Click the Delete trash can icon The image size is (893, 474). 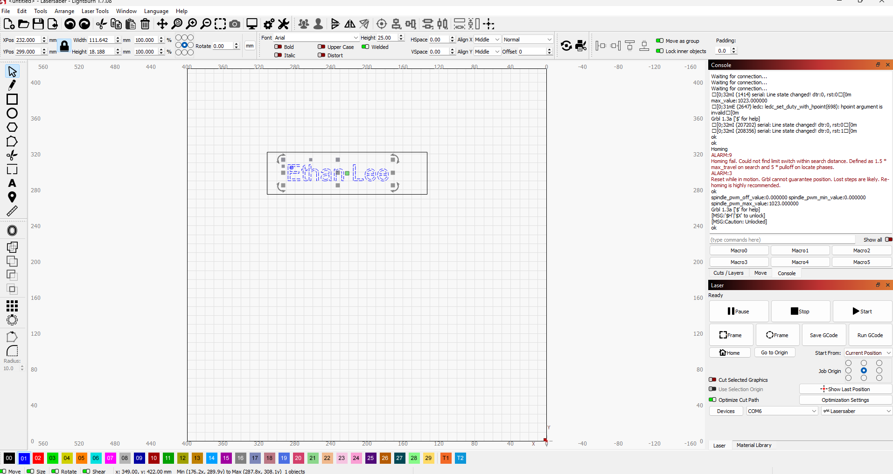(145, 24)
